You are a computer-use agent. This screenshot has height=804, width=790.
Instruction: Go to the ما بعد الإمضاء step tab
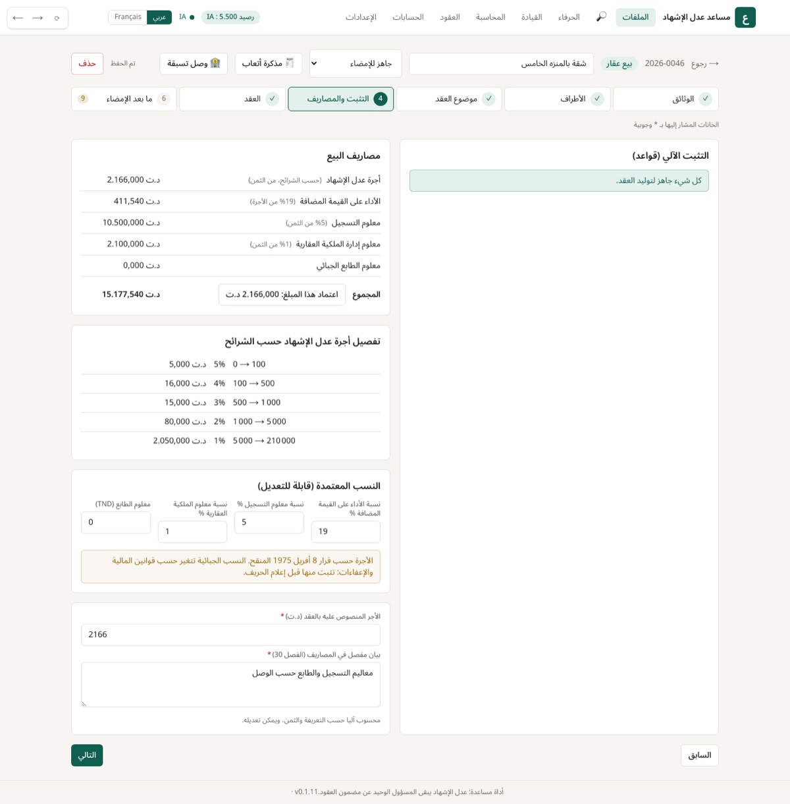pyautogui.click(x=124, y=99)
